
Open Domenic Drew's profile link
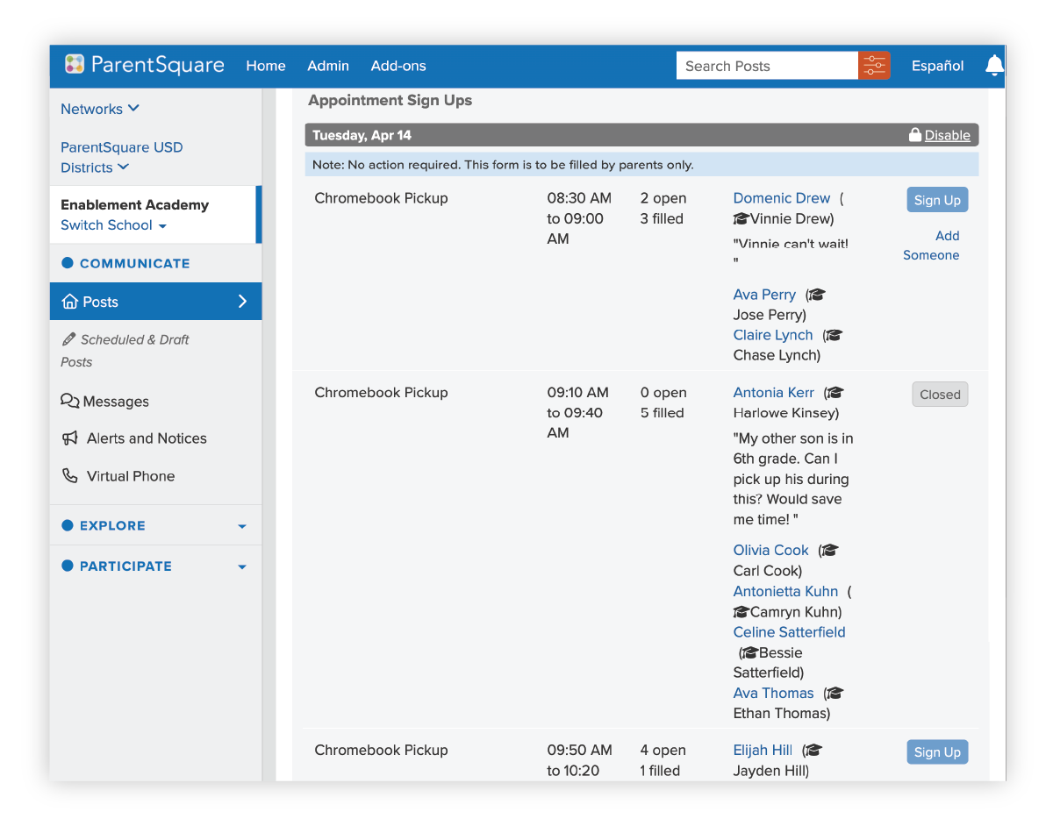click(781, 198)
